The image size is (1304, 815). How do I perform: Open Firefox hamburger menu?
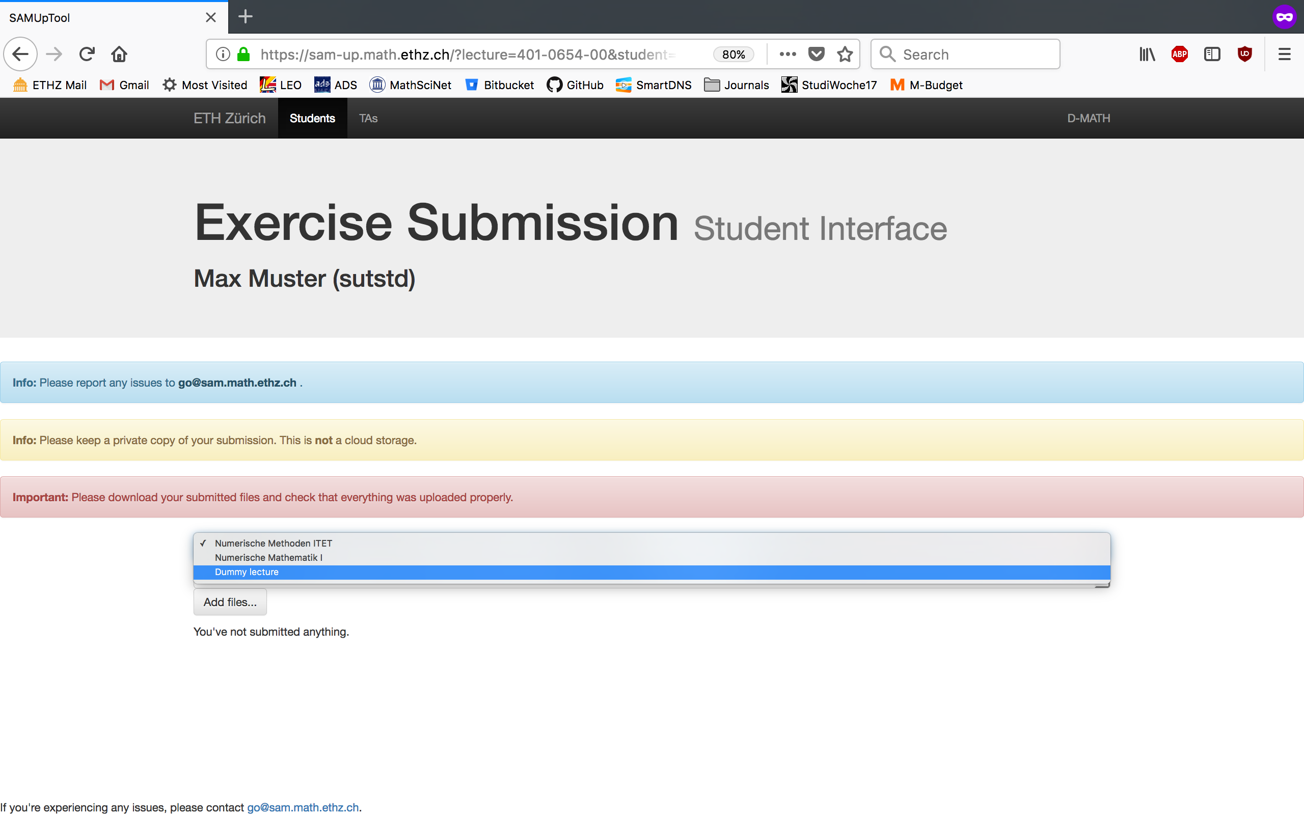click(x=1284, y=54)
